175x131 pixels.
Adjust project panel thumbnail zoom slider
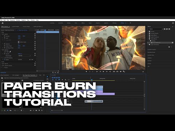pos(15,111)
